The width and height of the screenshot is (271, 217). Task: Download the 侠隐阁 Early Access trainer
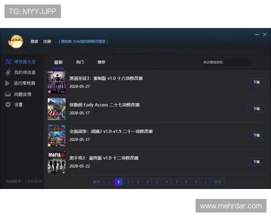tap(257, 108)
